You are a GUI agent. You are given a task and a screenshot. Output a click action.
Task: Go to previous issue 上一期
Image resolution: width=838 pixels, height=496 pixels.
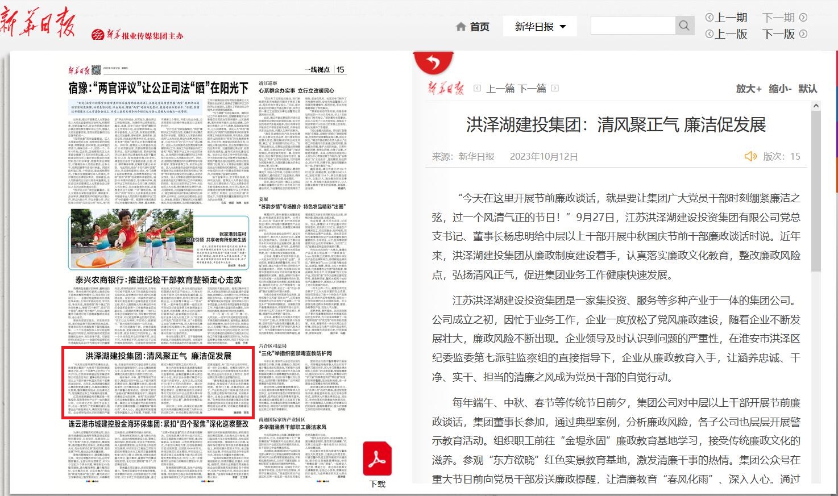(x=731, y=18)
